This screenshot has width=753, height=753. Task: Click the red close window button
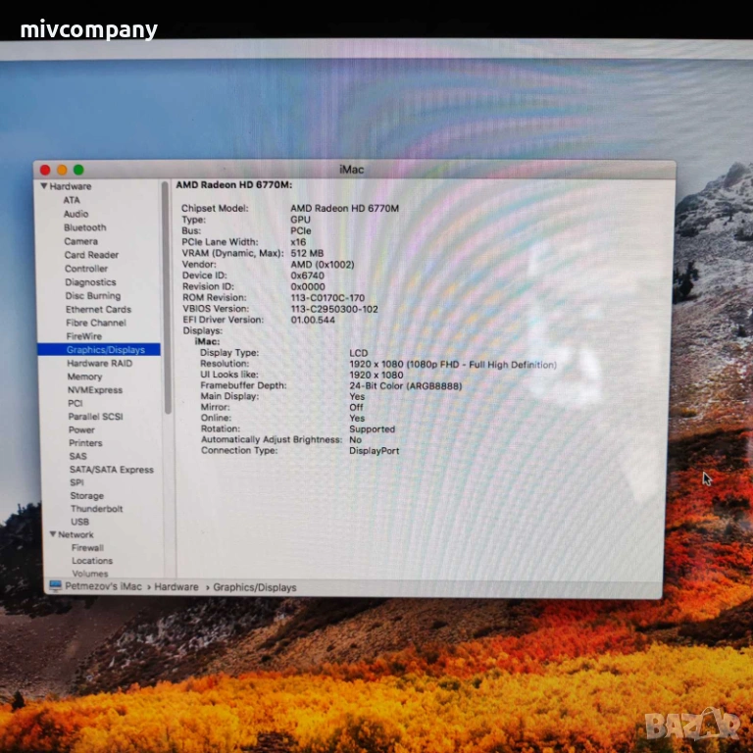tap(45, 170)
